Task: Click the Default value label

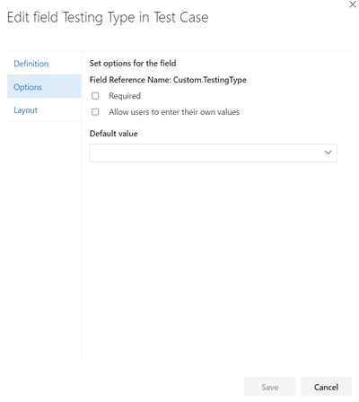Action: (x=114, y=134)
